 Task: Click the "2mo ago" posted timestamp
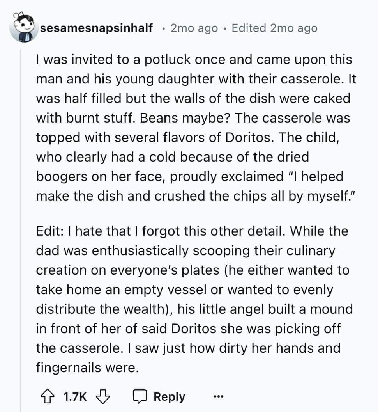pyautogui.click(x=194, y=28)
